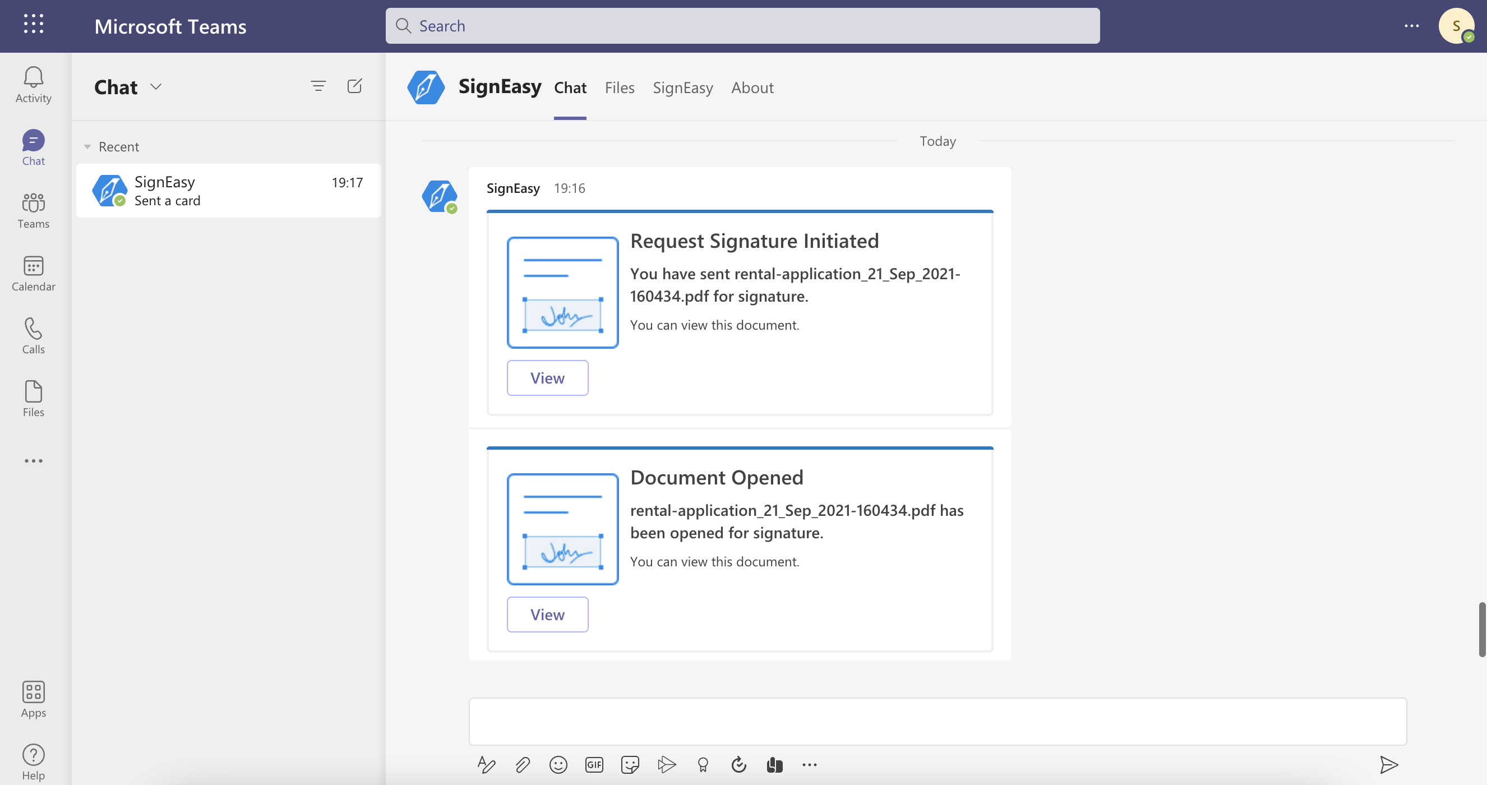The width and height of the screenshot is (1487, 785).
Task: Open the SignEasy tab in the header
Action: coord(683,87)
